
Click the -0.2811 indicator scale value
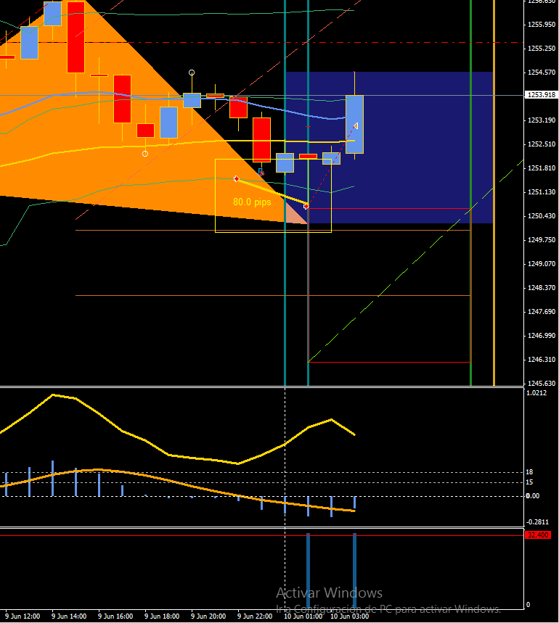tap(537, 522)
